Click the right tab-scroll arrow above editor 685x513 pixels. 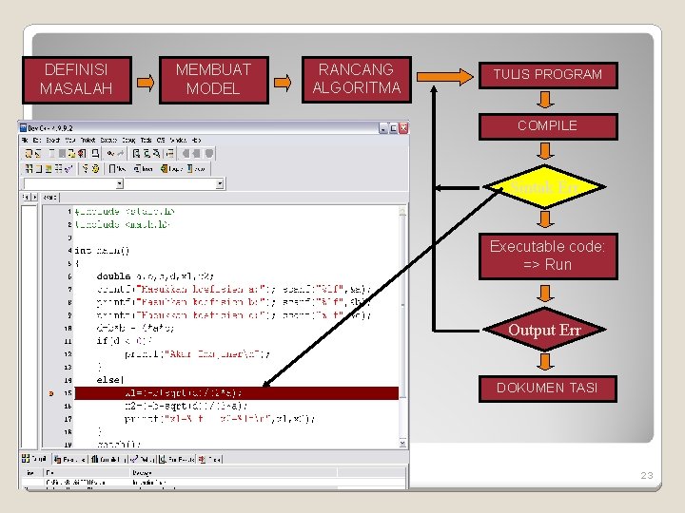pyautogui.click(x=34, y=198)
